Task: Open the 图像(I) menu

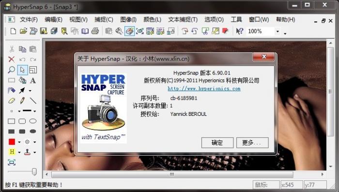Action: pyautogui.click(x=128, y=20)
